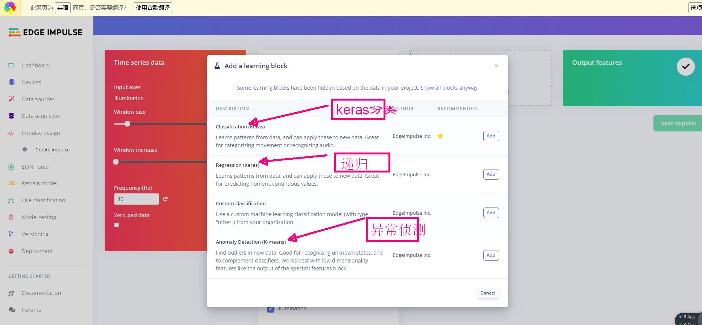Click Show all blocks anyway link
Screen dimensions: 702x325
click(449, 88)
